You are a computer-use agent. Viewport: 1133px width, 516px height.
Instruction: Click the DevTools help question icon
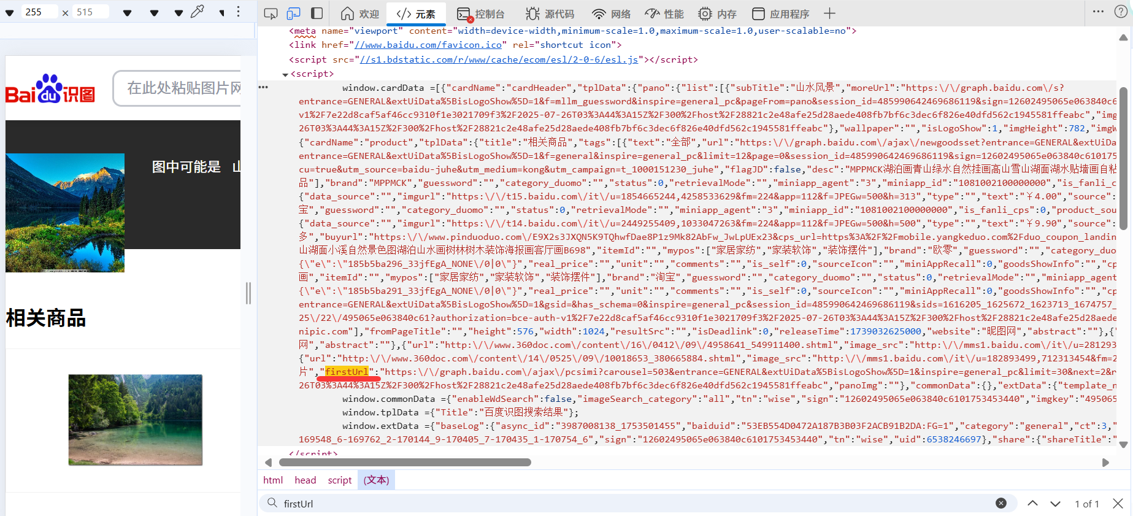pyautogui.click(x=1121, y=12)
